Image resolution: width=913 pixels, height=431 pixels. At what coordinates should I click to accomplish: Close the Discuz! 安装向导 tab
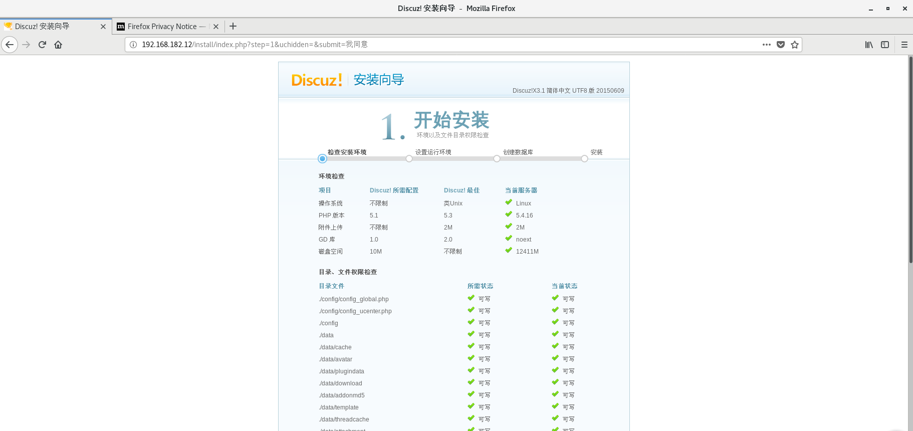coord(103,27)
